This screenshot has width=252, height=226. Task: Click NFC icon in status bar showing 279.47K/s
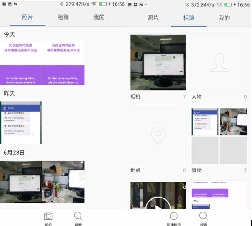pyautogui.click(x=15, y=4)
